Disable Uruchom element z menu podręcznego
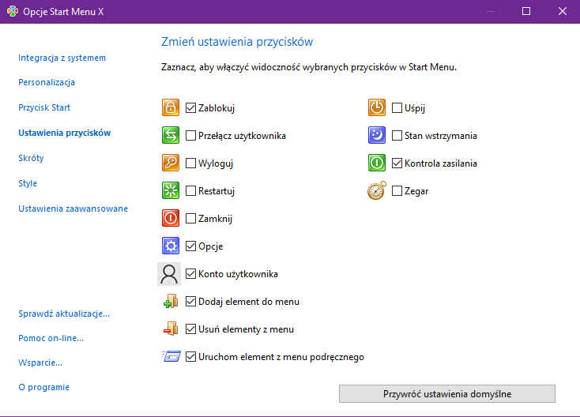This screenshot has height=417, width=580. pyautogui.click(x=190, y=357)
